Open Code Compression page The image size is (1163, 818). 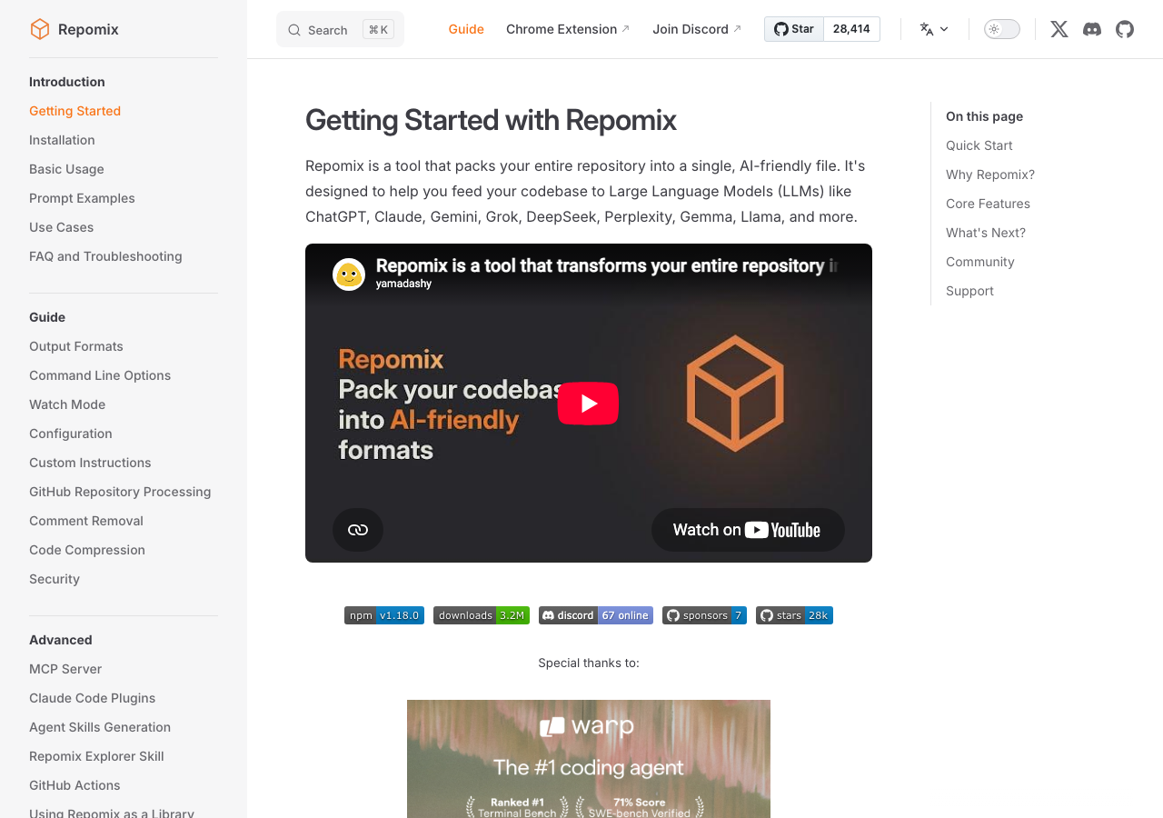pyautogui.click(x=87, y=550)
